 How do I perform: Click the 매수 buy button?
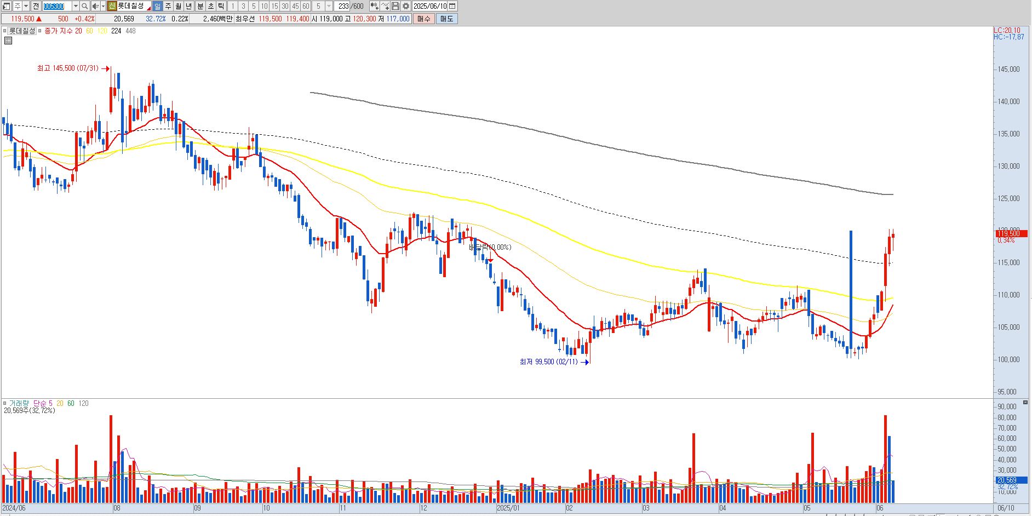424,19
